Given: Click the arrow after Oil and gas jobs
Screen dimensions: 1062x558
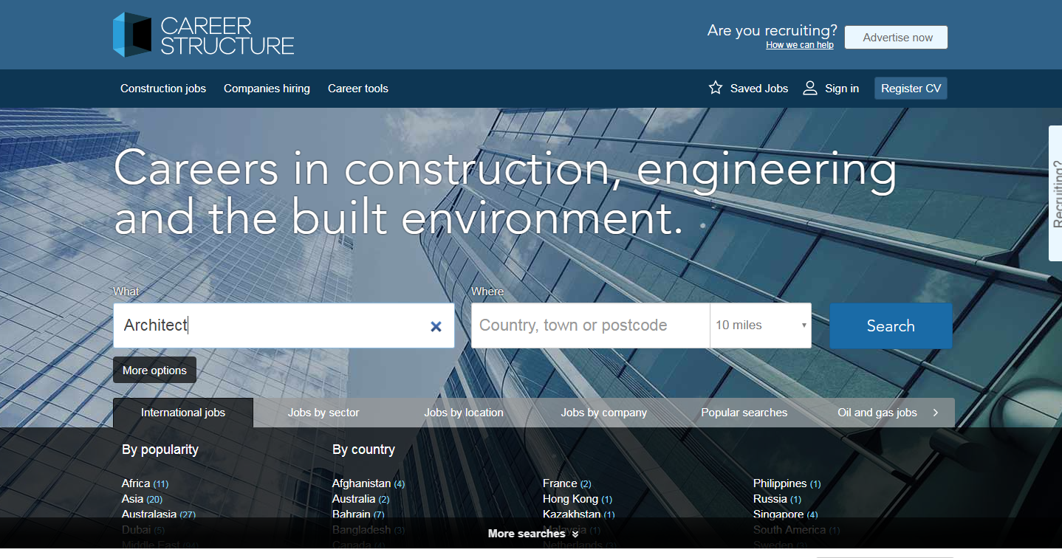Looking at the screenshot, I should [935, 413].
